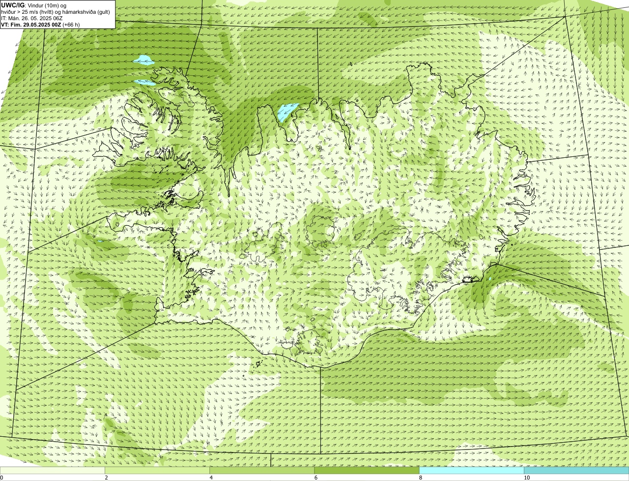Click the colorbar tick label '4'
This screenshot has width=629, height=481.
tap(211, 478)
